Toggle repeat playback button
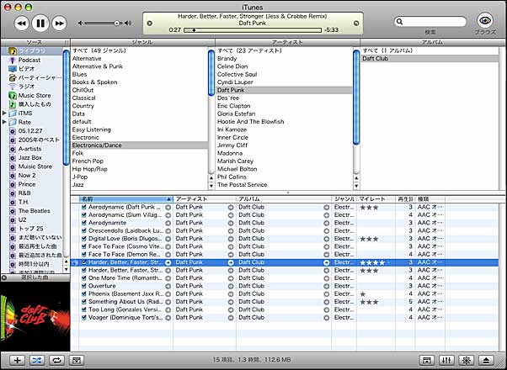Image resolution: width=507 pixels, height=370 pixels. 57,360
